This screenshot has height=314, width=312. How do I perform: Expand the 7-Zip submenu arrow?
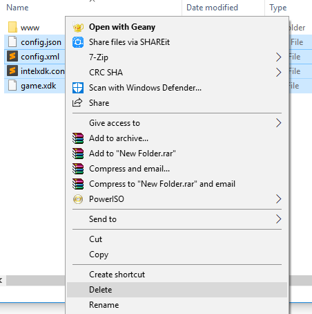pyautogui.click(x=278, y=57)
